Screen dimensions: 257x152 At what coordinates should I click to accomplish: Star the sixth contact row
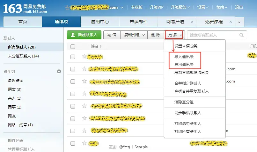pyautogui.click(x=84, y=118)
